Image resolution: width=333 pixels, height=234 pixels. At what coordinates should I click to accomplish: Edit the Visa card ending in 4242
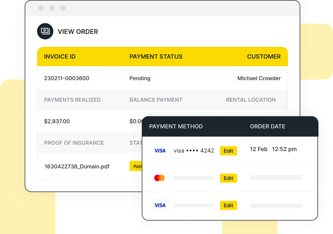click(x=228, y=151)
